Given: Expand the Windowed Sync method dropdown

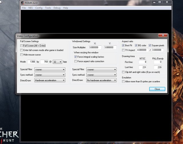Looking at the screenshot, I should (x=101, y=75).
